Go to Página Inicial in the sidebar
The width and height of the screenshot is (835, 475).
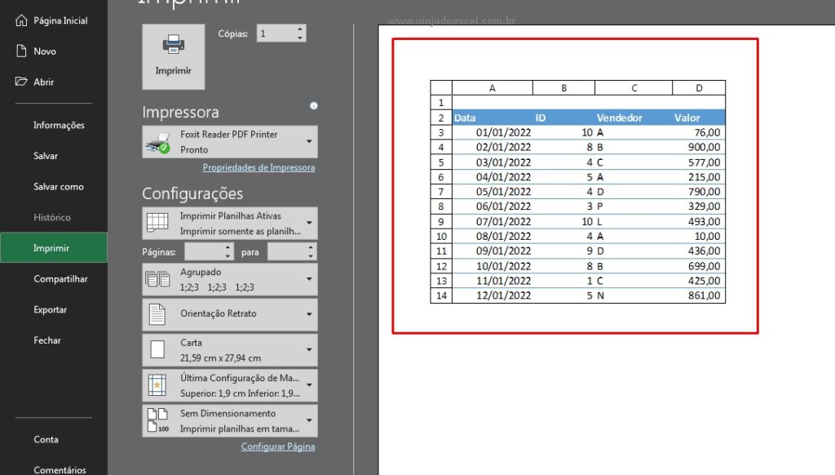coord(49,20)
